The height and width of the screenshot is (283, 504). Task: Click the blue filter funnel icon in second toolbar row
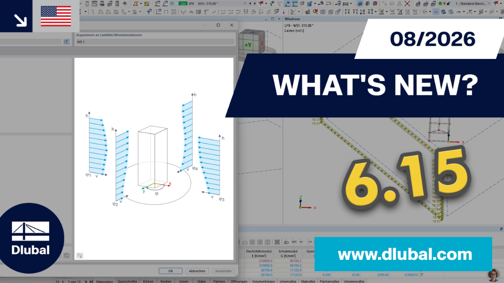point(149,12)
